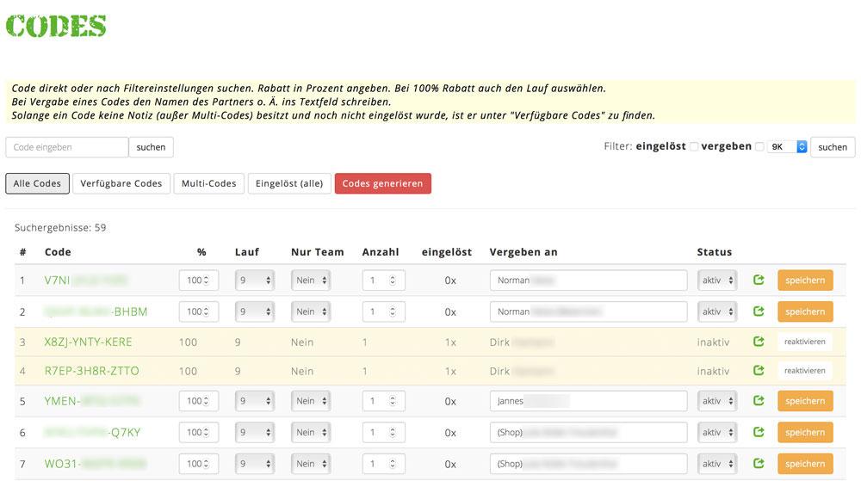The height and width of the screenshot is (481, 861).
Task: Select the Multi-Codes tab
Action: tap(208, 183)
